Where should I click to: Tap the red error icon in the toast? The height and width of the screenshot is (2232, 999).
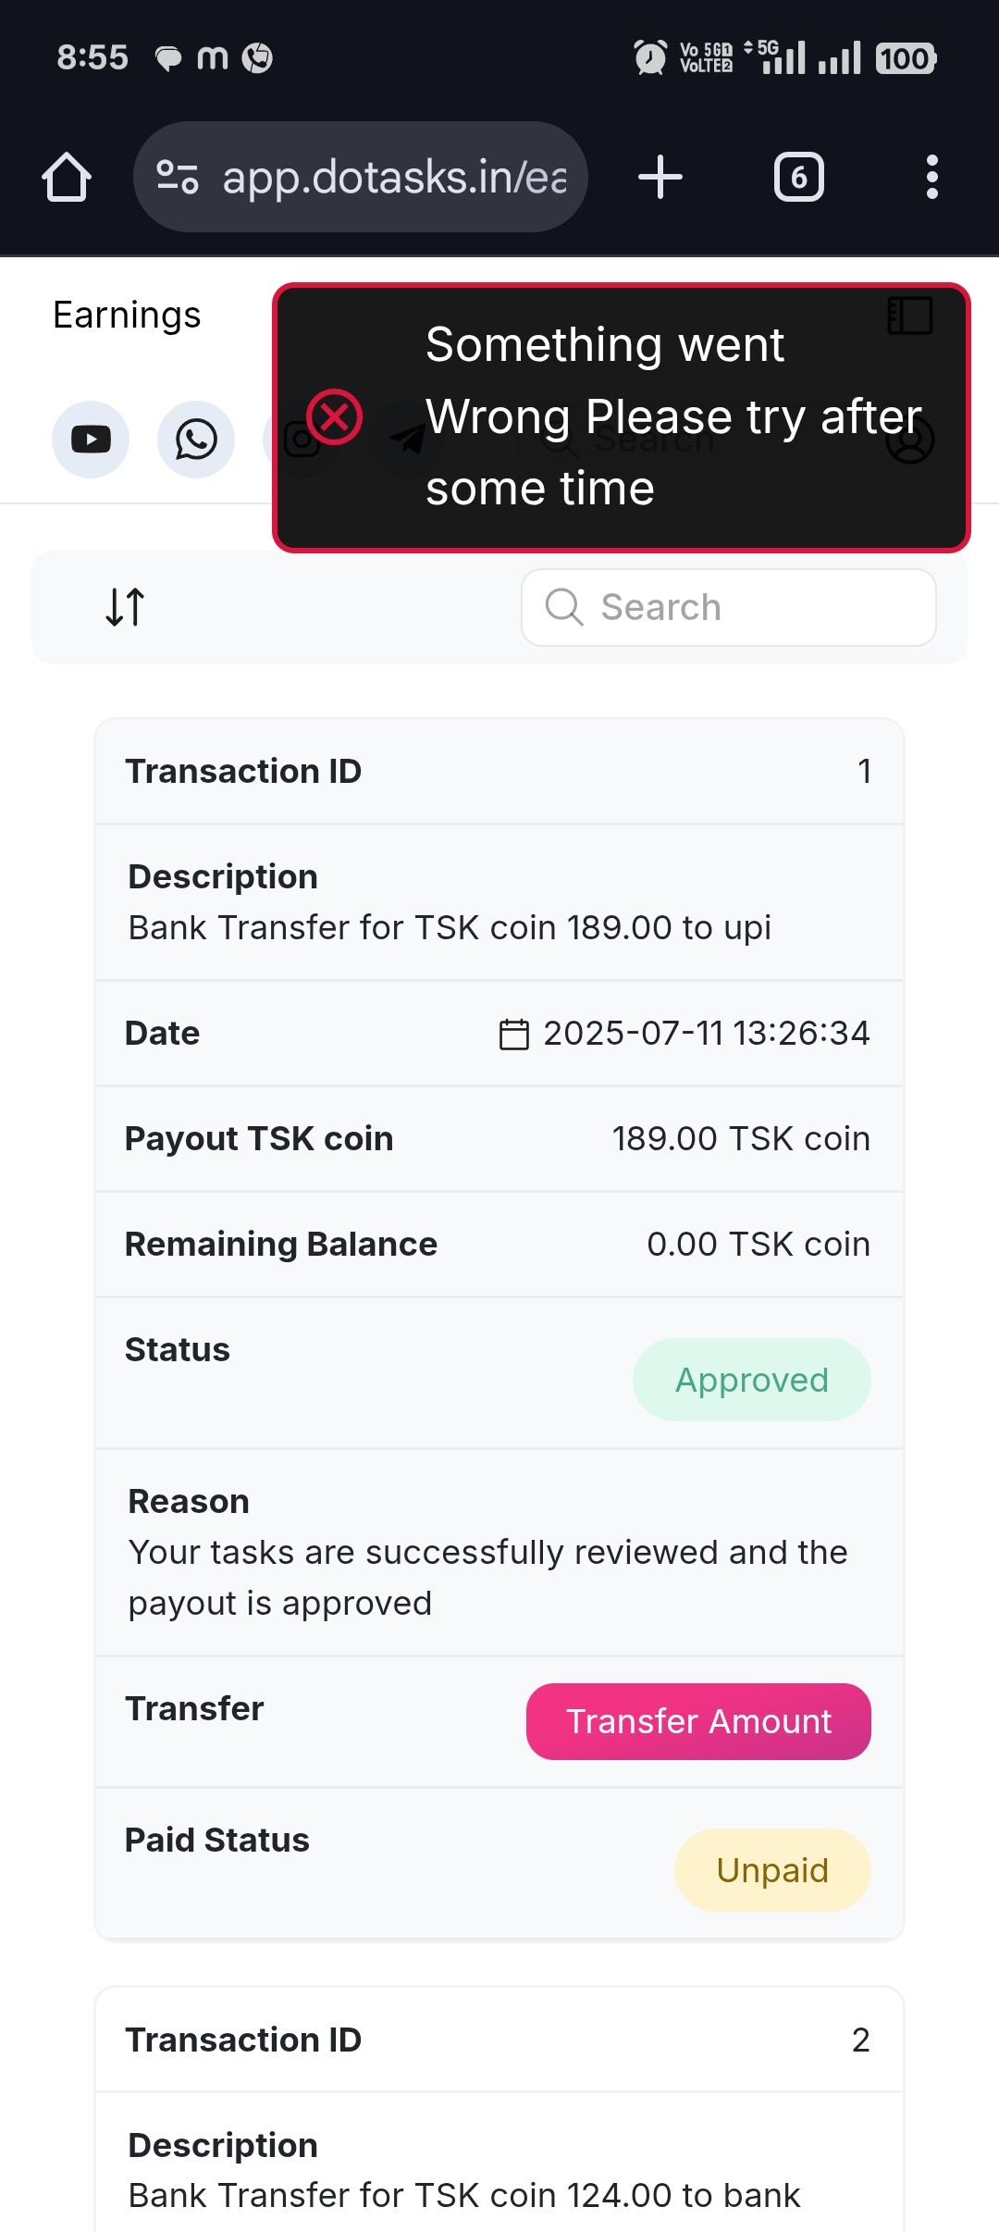point(334,416)
